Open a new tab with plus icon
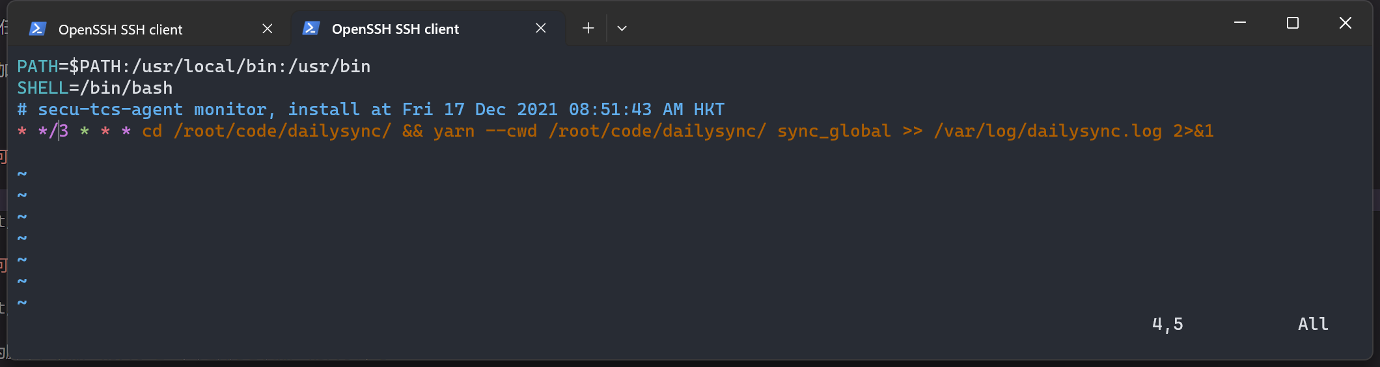This screenshot has width=1380, height=367. click(x=588, y=28)
